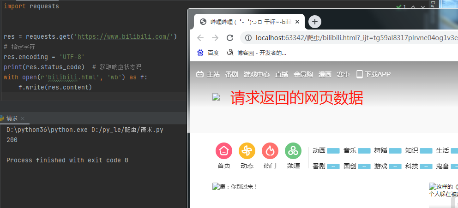
Task: Close the 哔哩哔哩 browser tab
Action: [x=297, y=22]
